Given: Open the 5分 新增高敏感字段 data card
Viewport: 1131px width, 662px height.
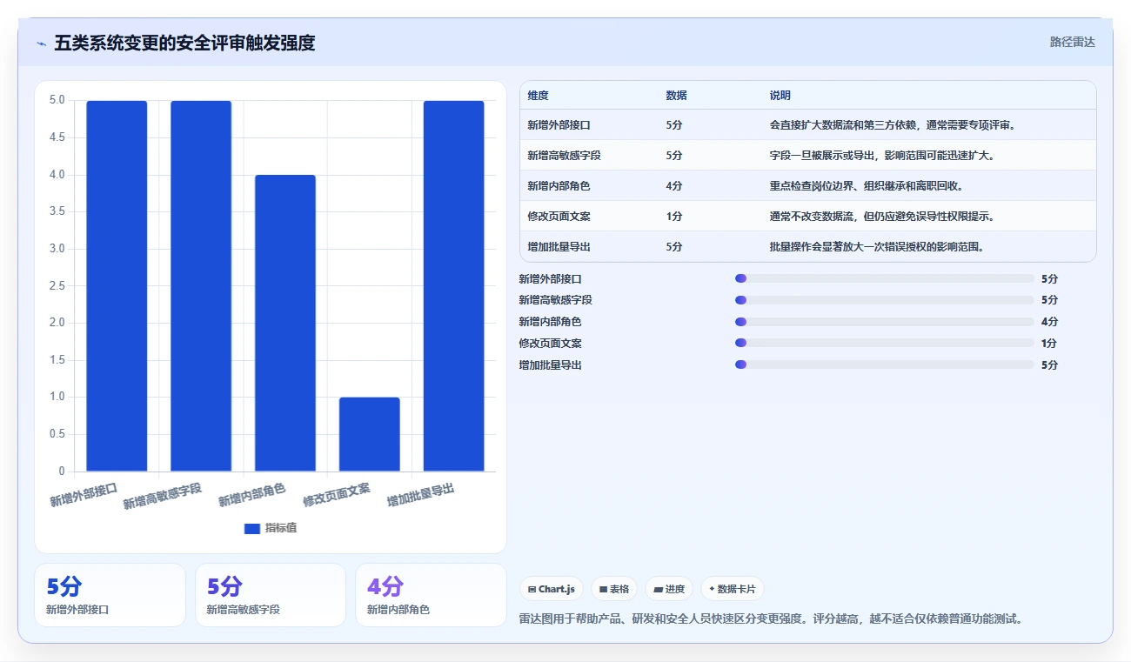Looking at the screenshot, I should point(271,595).
